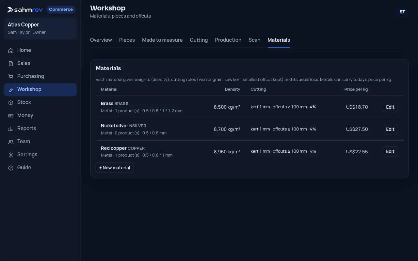Switch to the Cutting tab

pyautogui.click(x=199, y=40)
